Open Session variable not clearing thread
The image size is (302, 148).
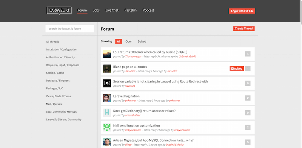[x=160, y=81]
